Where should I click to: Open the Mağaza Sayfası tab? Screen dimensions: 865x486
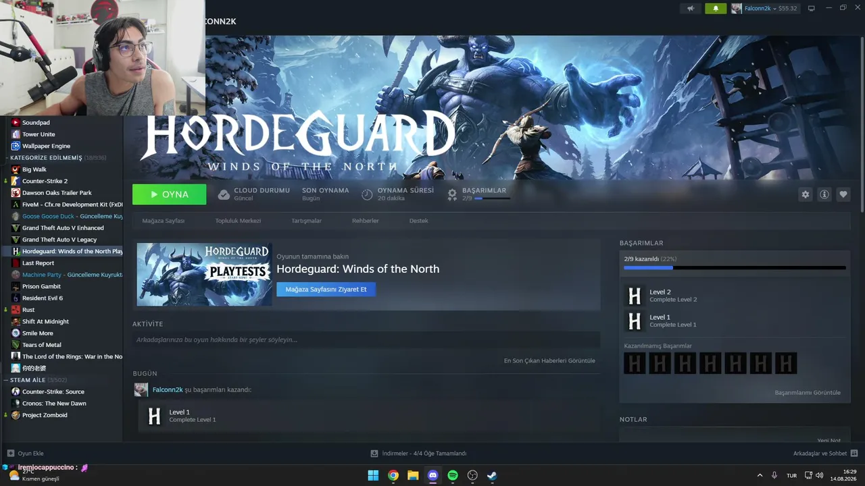click(164, 221)
